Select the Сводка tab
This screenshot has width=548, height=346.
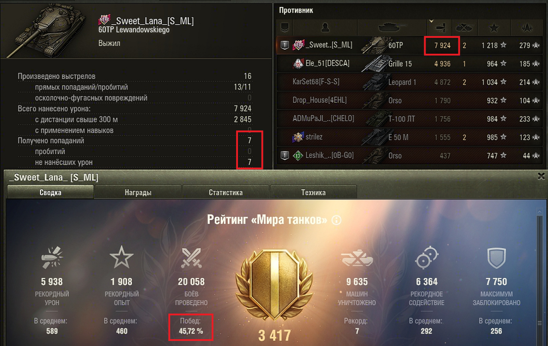[50, 192]
